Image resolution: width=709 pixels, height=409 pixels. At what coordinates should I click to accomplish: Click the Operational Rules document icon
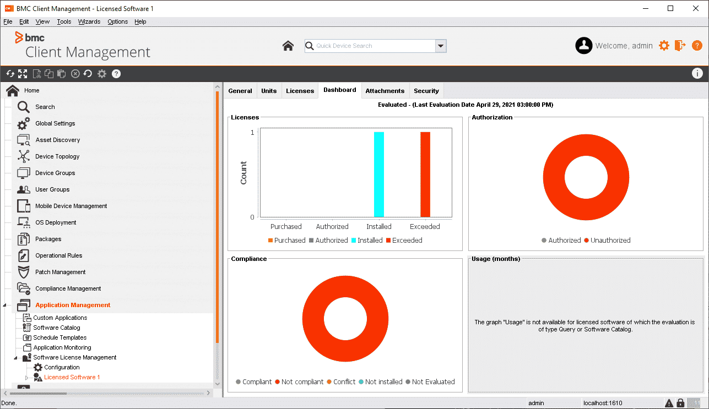coord(24,255)
